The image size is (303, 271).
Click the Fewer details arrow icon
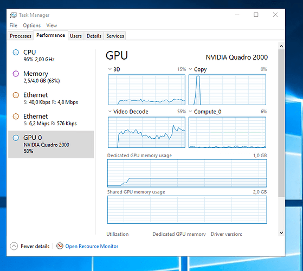(x=14, y=246)
